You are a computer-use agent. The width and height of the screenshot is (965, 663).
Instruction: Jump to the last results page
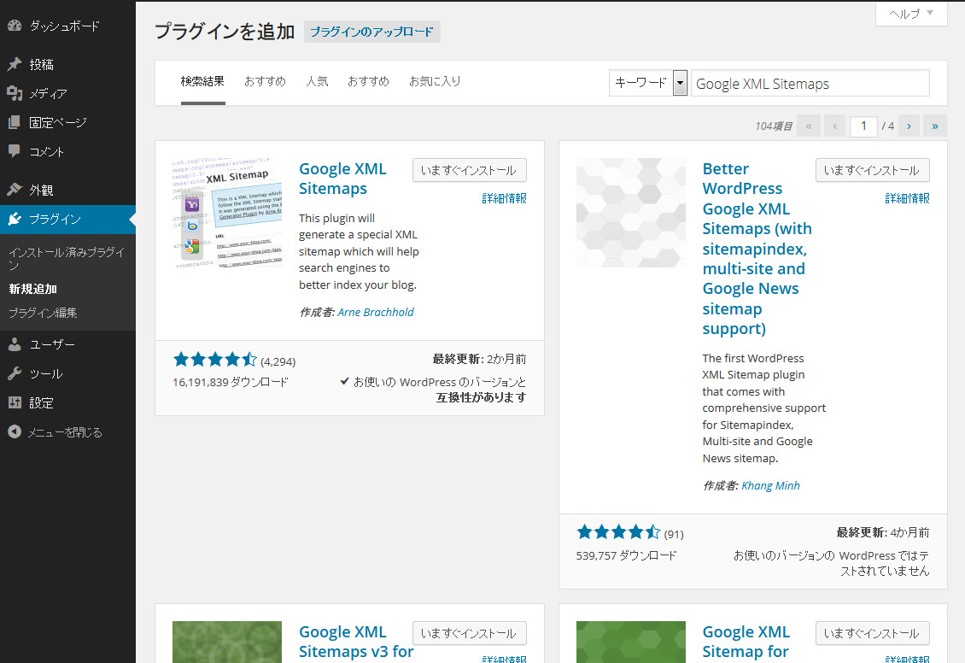(x=935, y=126)
